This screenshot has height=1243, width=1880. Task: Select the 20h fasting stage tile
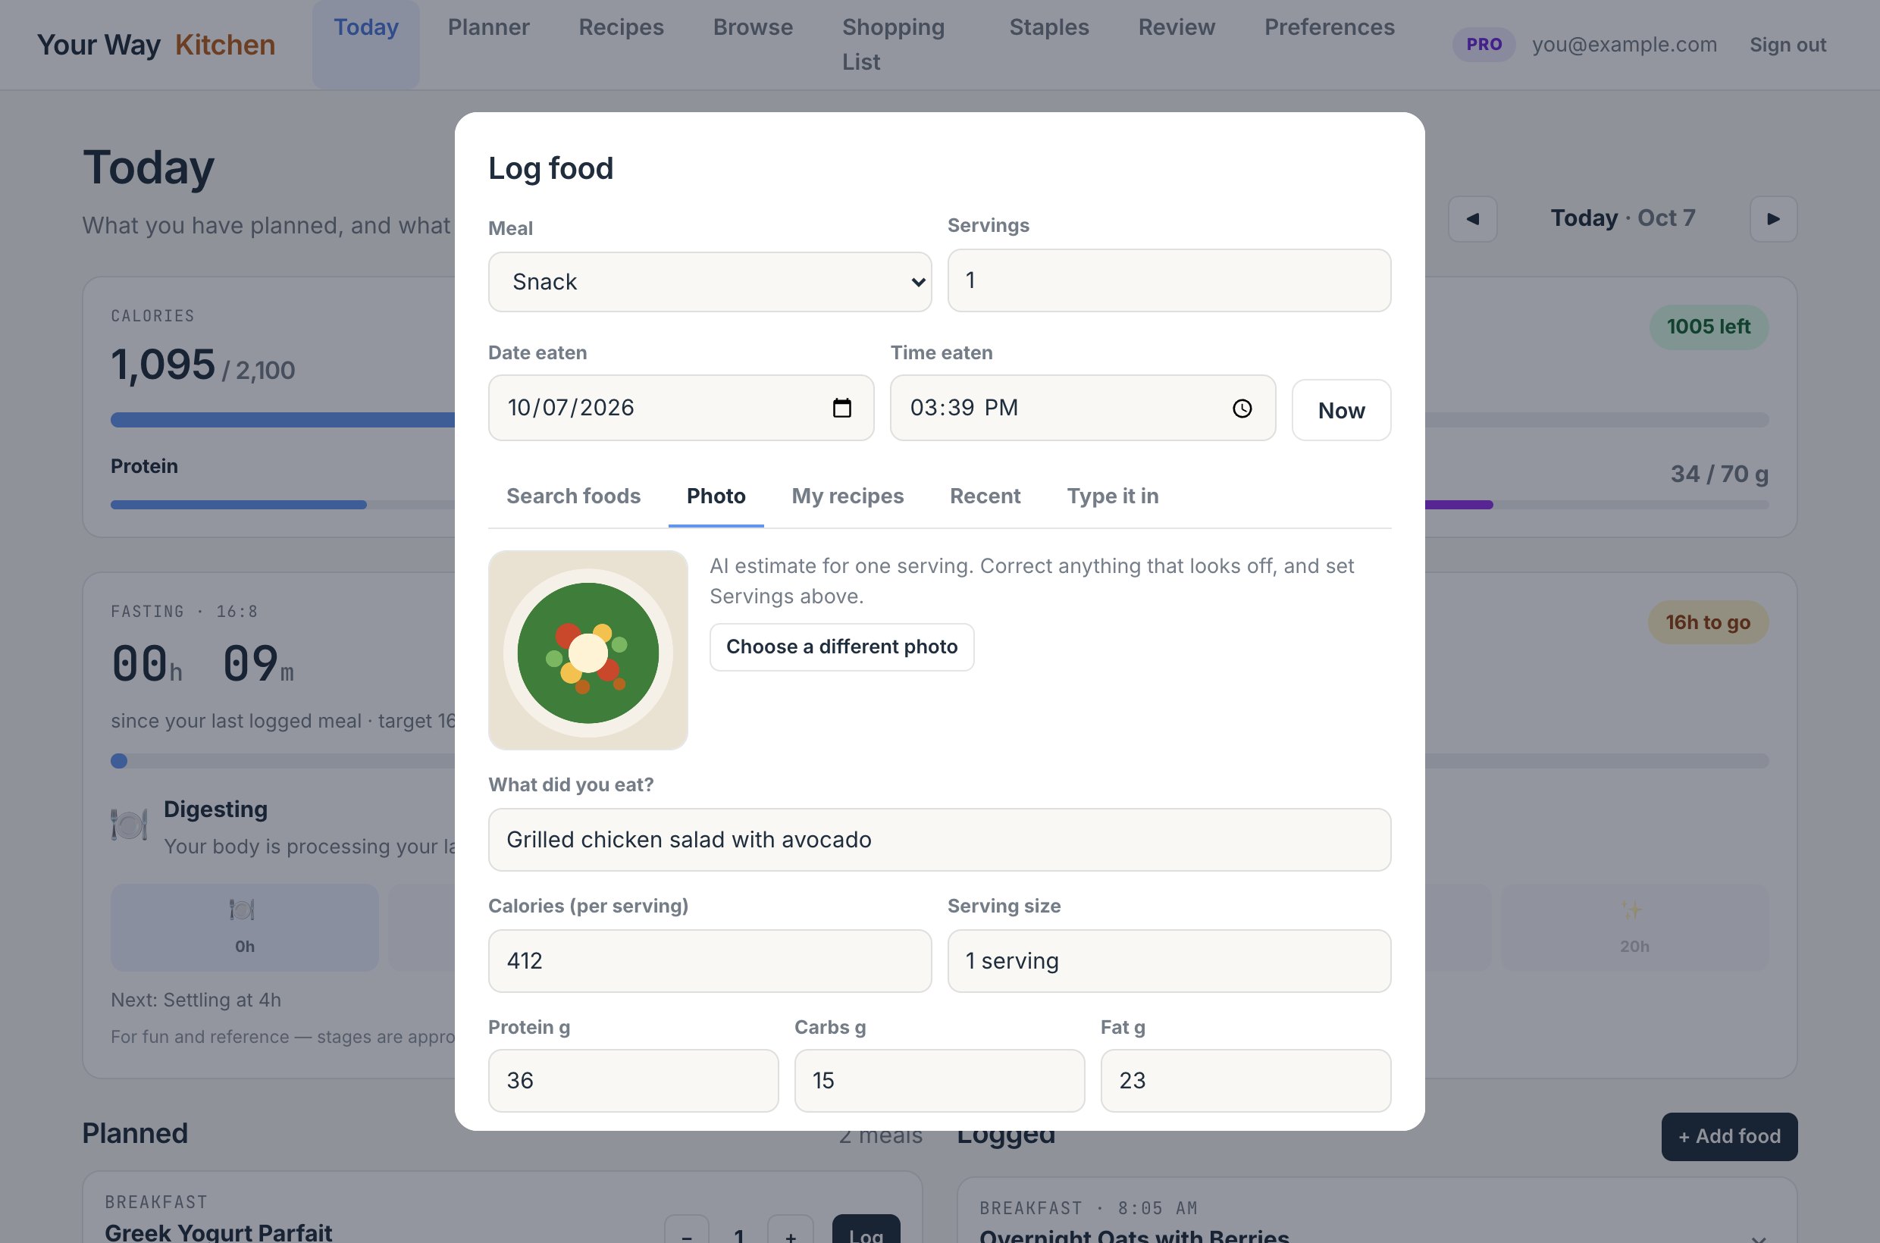pos(1634,927)
